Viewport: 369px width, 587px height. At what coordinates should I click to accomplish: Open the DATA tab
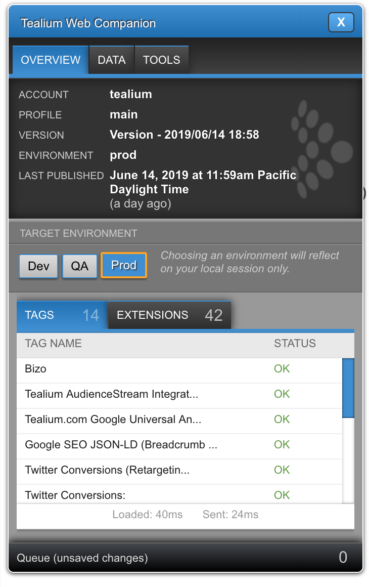[x=111, y=60]
